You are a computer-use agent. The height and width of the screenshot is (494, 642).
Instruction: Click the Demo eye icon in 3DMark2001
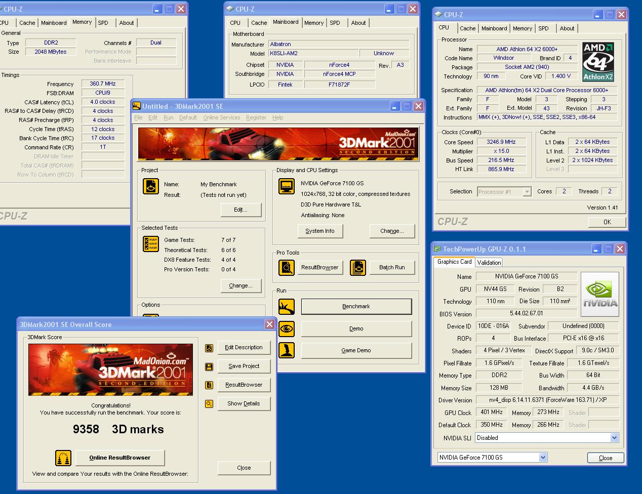(x=287, y=329)
